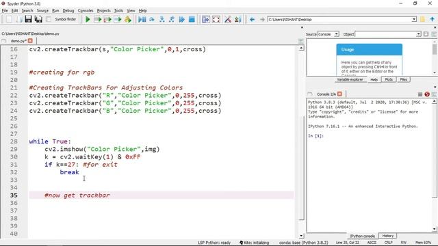438x246 pixels.
Task: Select the demo.py editor tab
Action: coord(18,41)
